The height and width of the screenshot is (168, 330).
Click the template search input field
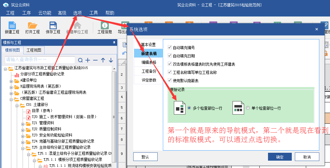click(40, 60)
